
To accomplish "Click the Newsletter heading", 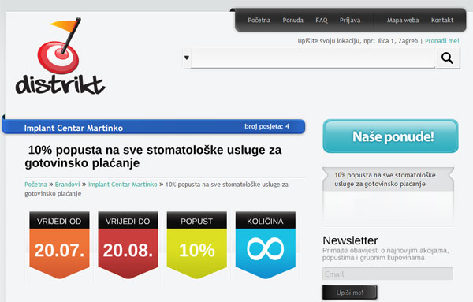I will pos(350,240).
